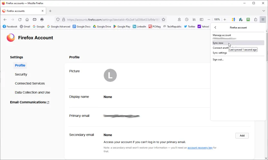Screen dimensions: 268x160
Task: Toggle the sidebar view icon
Action: [201, 20]
